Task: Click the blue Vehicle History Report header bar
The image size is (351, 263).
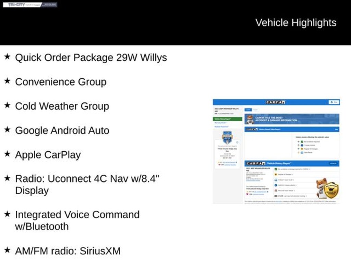Action: 291,163
